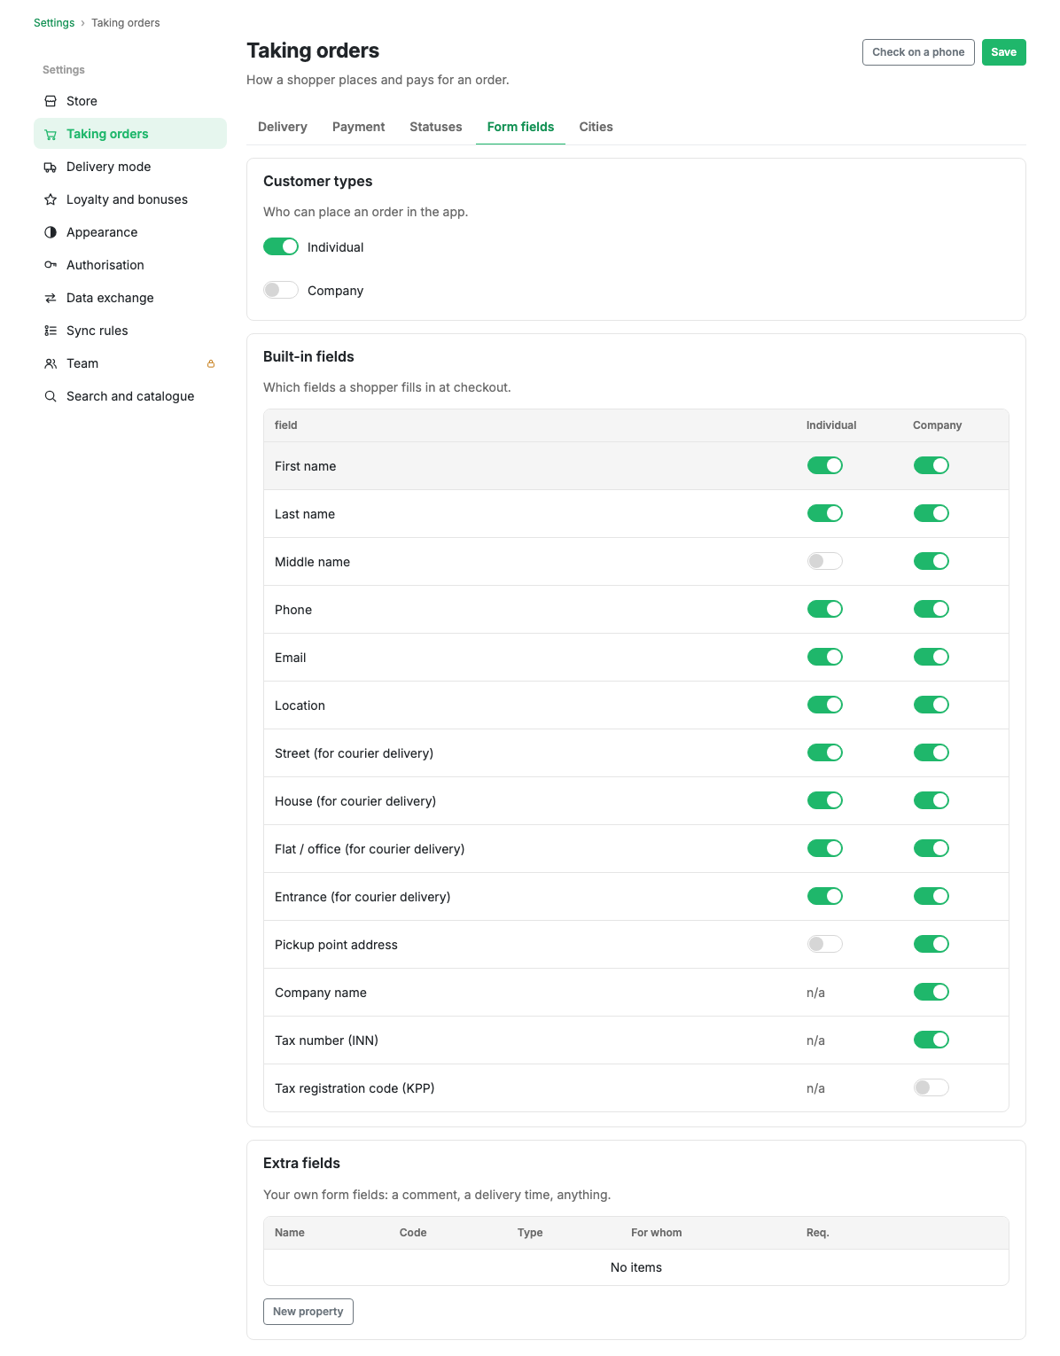Click the Data exchange arrows icon

pos(51,298)
